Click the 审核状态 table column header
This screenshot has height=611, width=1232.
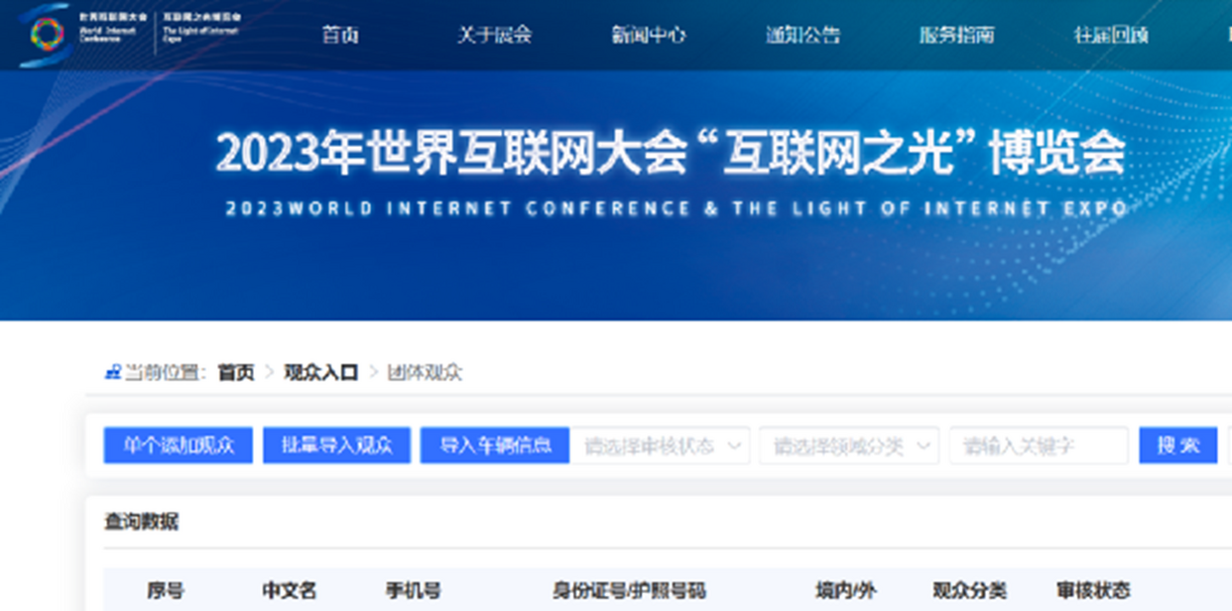[x=1092, y=590]
